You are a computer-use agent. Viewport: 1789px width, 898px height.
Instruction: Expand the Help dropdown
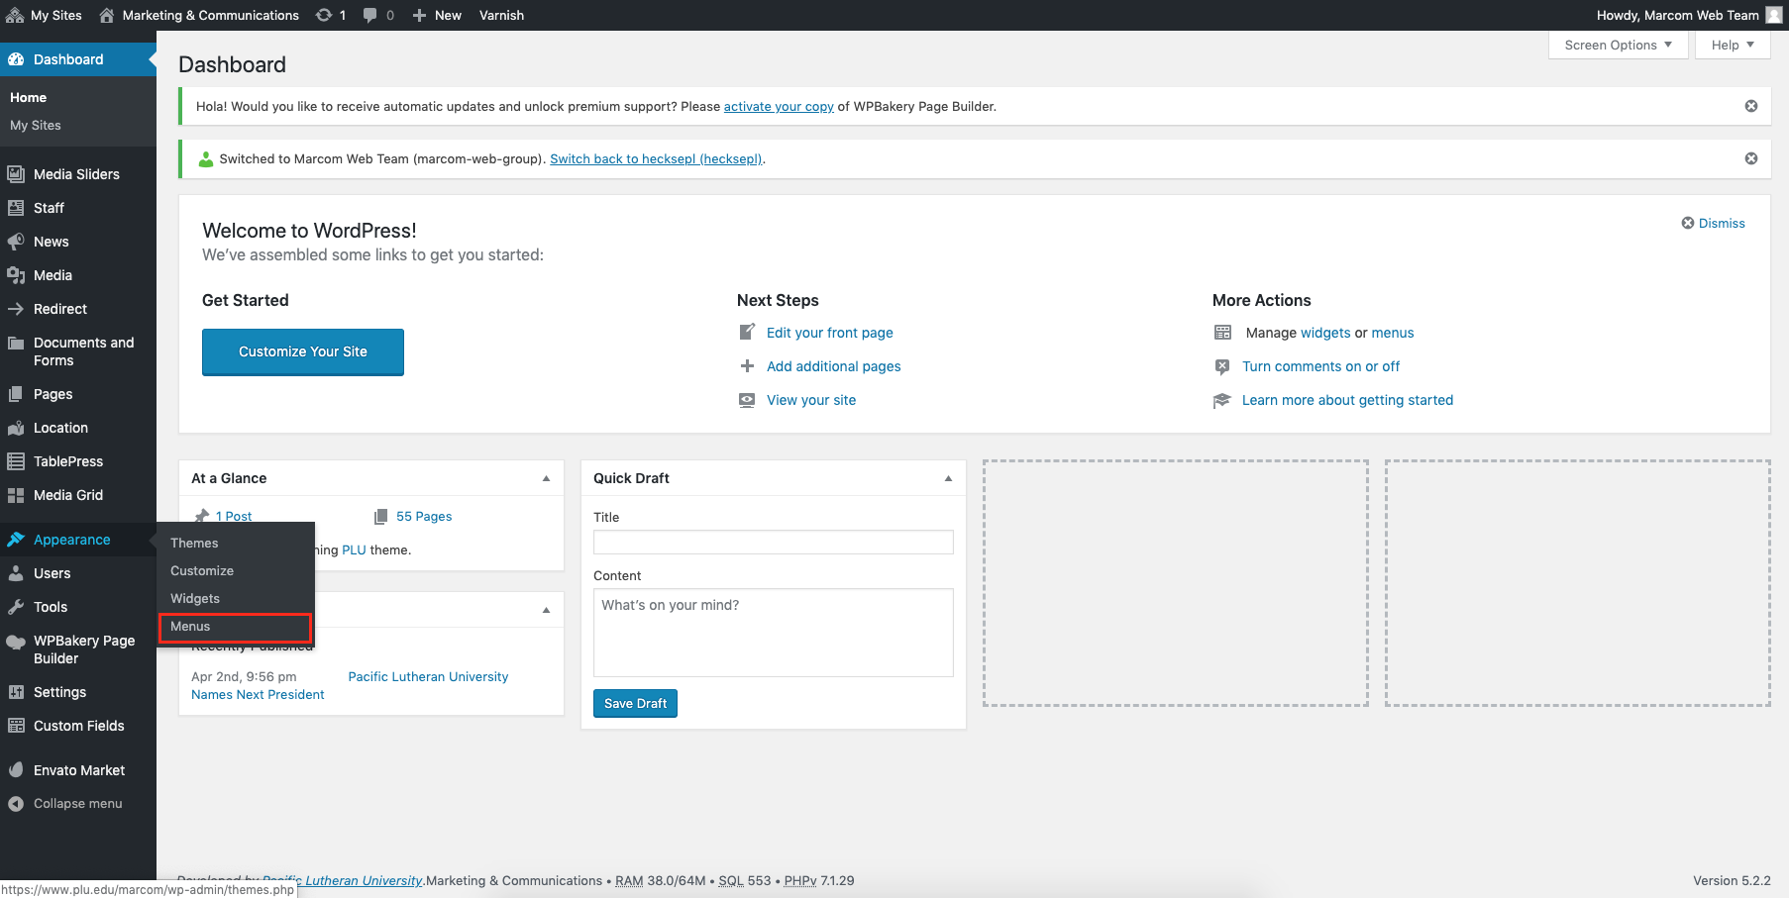pos(1733,45)
